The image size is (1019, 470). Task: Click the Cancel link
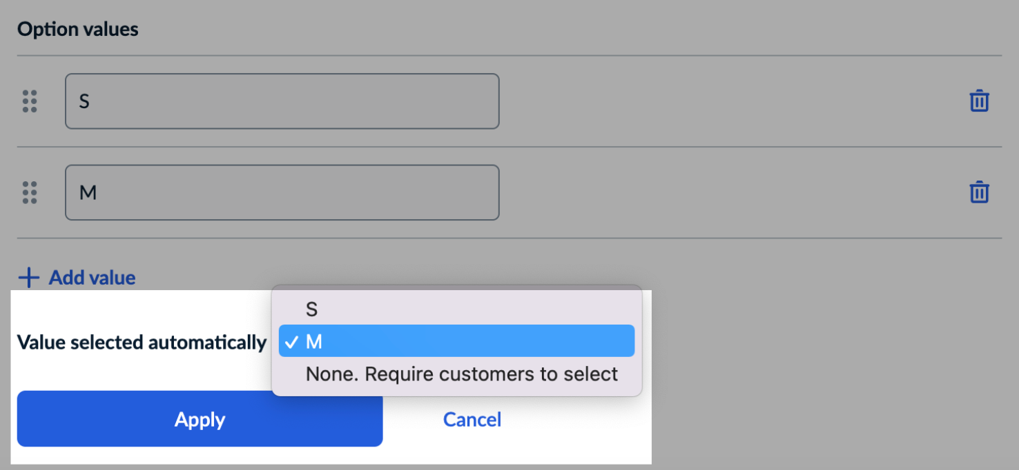pos(472,420)
